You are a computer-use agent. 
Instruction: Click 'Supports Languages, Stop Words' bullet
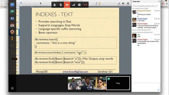tap(59, 25)
